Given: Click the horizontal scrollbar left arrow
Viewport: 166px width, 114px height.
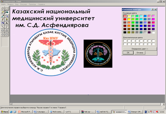Looking at the screenshot, I should coord(11,104).
